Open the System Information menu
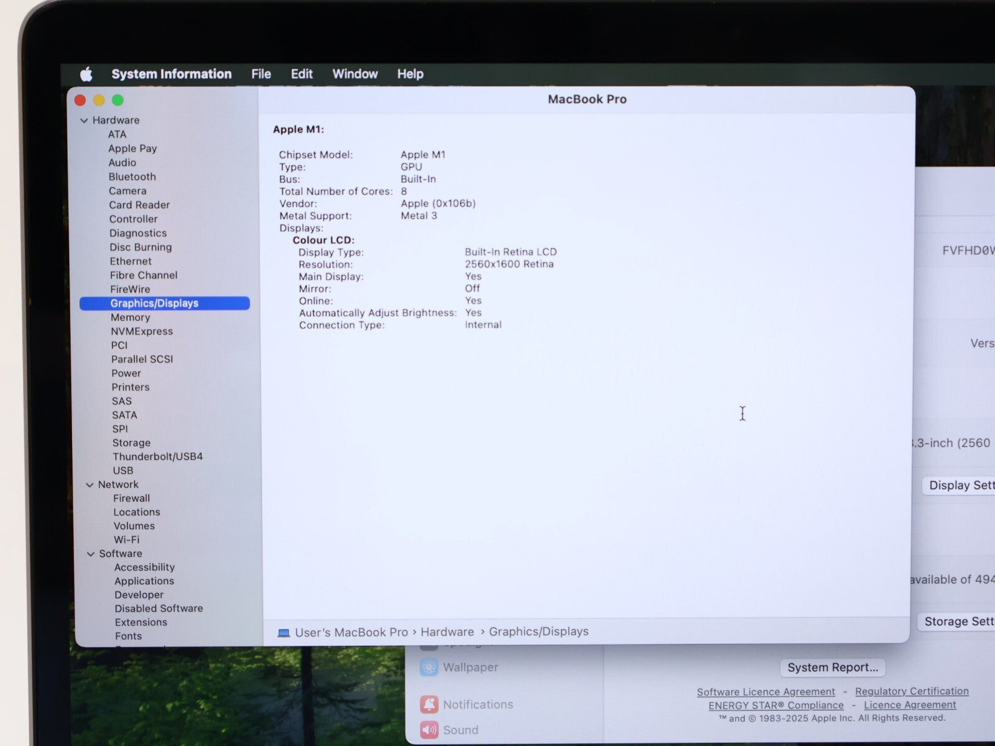Viewport: 995px width, 746px height. point(172,74)
